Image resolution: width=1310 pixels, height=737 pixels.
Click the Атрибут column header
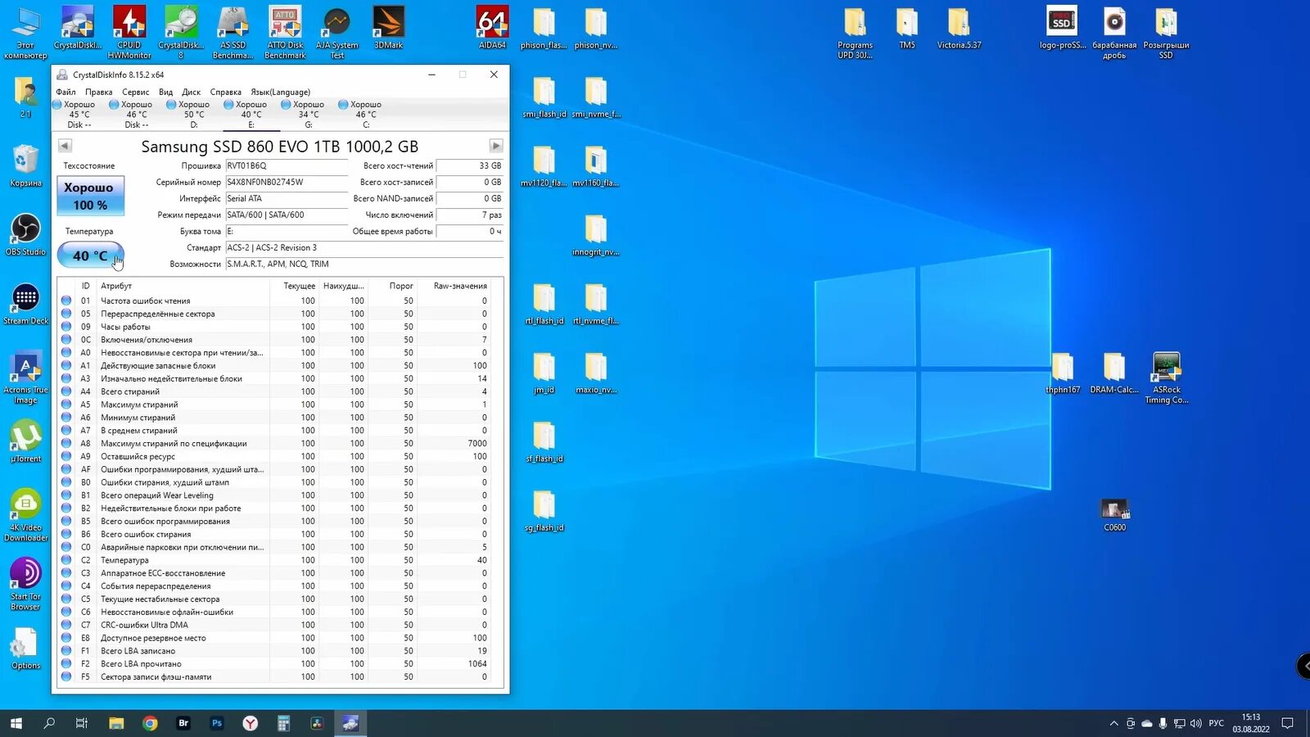(x=183, y=286)
